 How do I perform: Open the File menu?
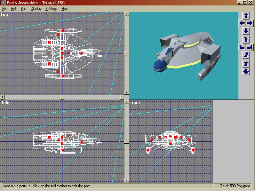tap(5, 9)
